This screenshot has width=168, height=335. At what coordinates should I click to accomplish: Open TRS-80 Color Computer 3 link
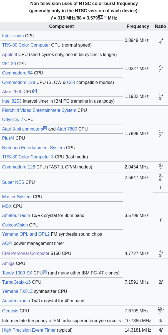(28, 157)
